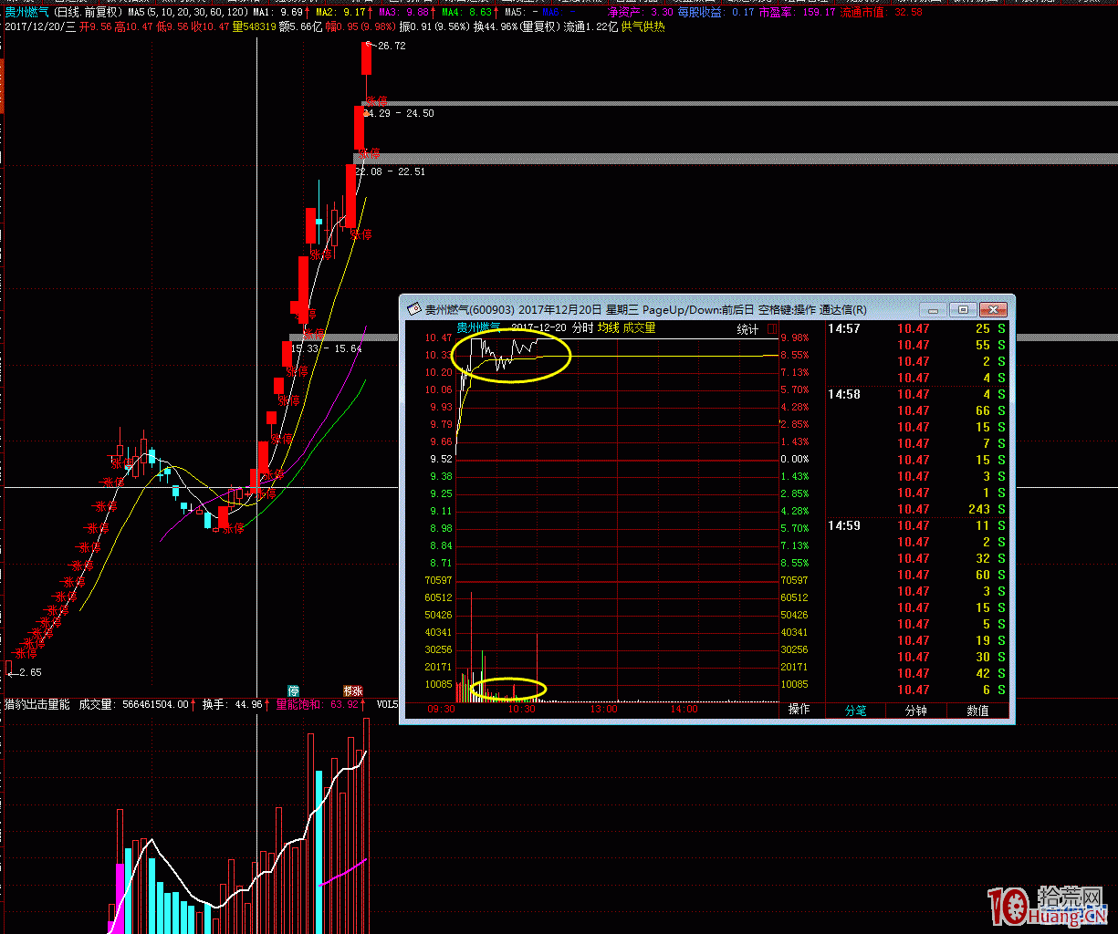1118x934 pixels.
Task: Click the 统计 button in the intraday chart
Action: coord(747,328)
